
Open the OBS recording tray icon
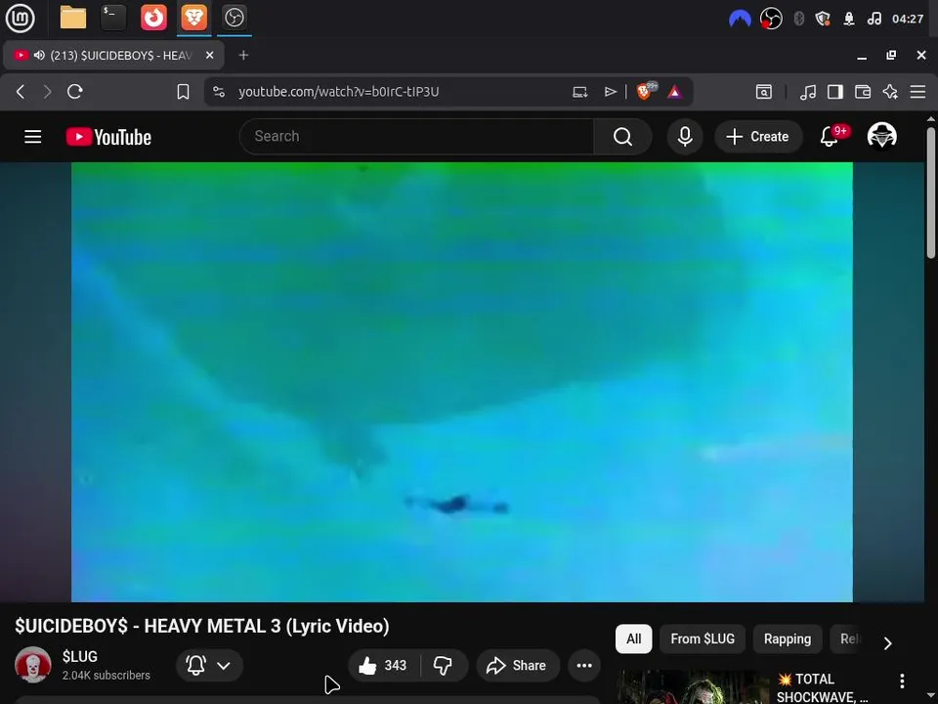point(771,20)
